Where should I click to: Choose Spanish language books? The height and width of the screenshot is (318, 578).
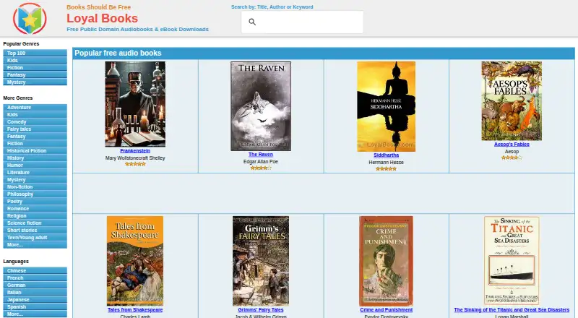35,307
